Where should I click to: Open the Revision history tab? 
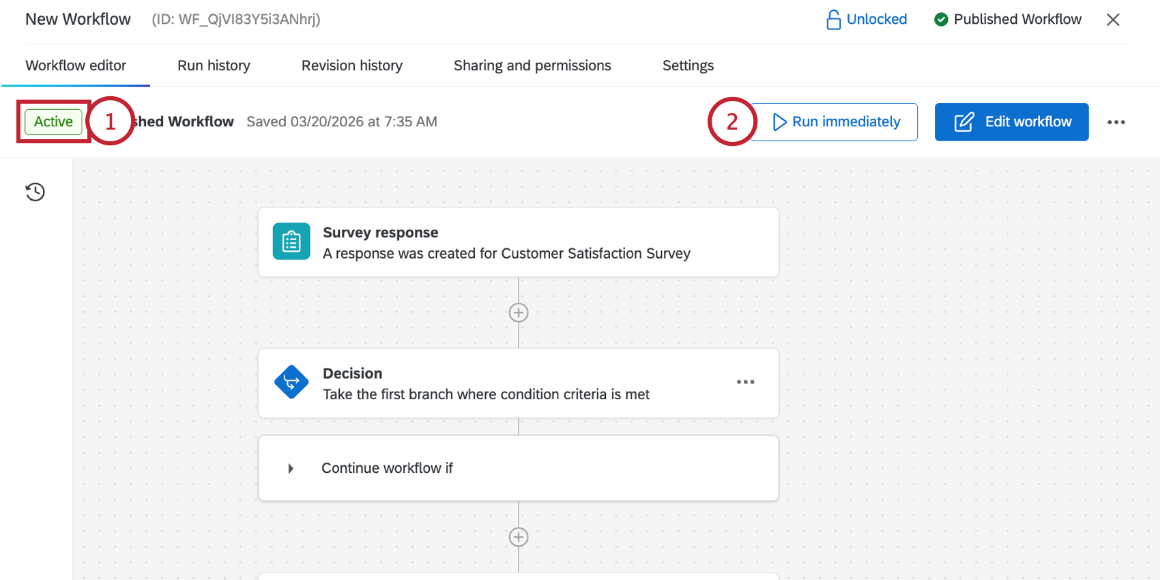tap(351, 66)
